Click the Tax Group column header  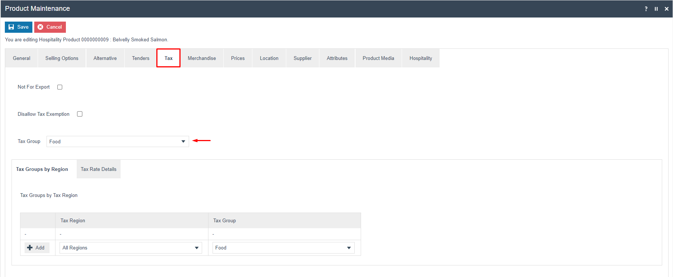tap(284, 220)
